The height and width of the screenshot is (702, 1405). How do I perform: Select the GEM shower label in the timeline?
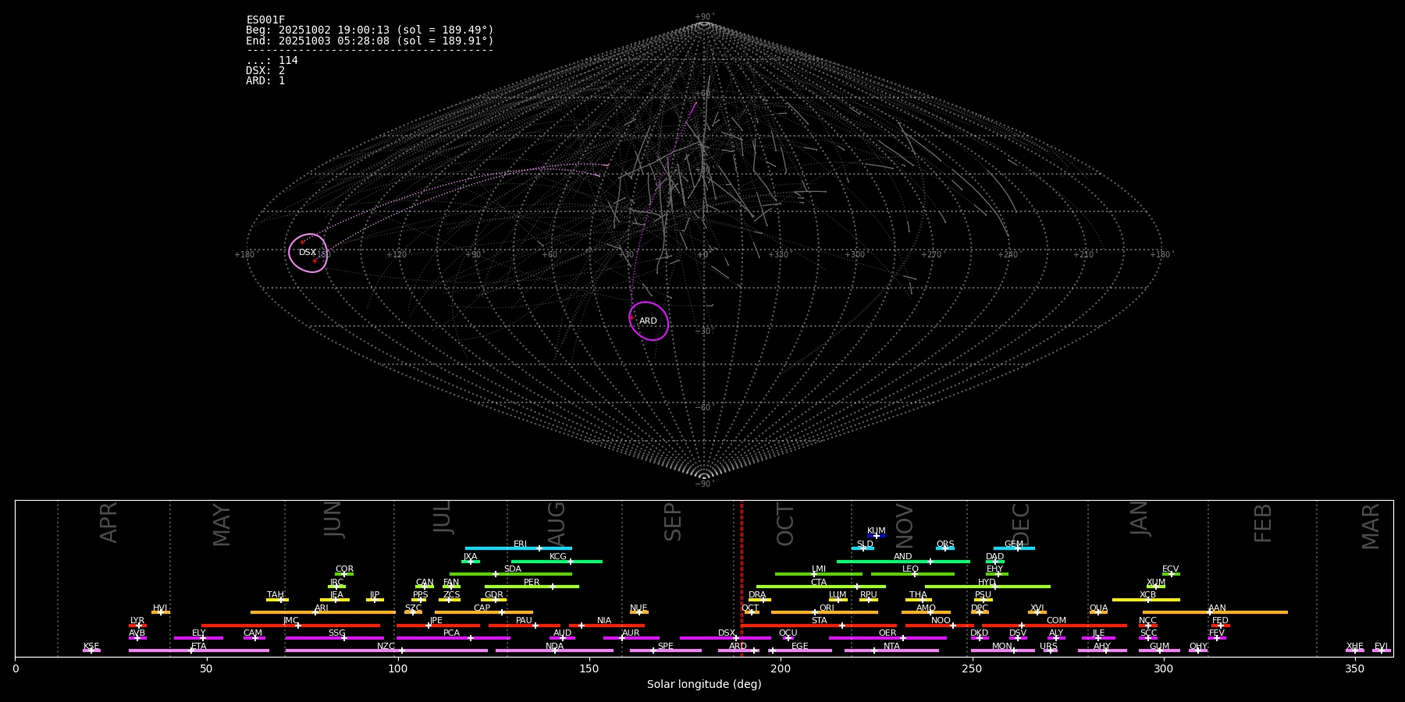(1014, 544)
